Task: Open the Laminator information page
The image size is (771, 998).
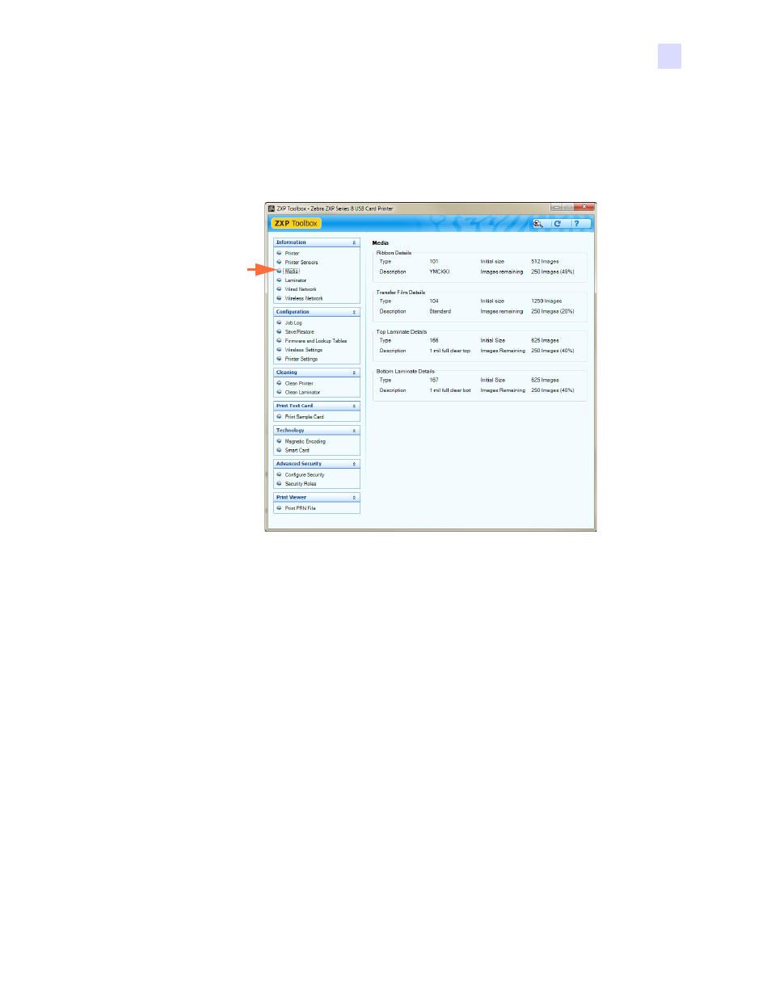Action: coord(296,280)
